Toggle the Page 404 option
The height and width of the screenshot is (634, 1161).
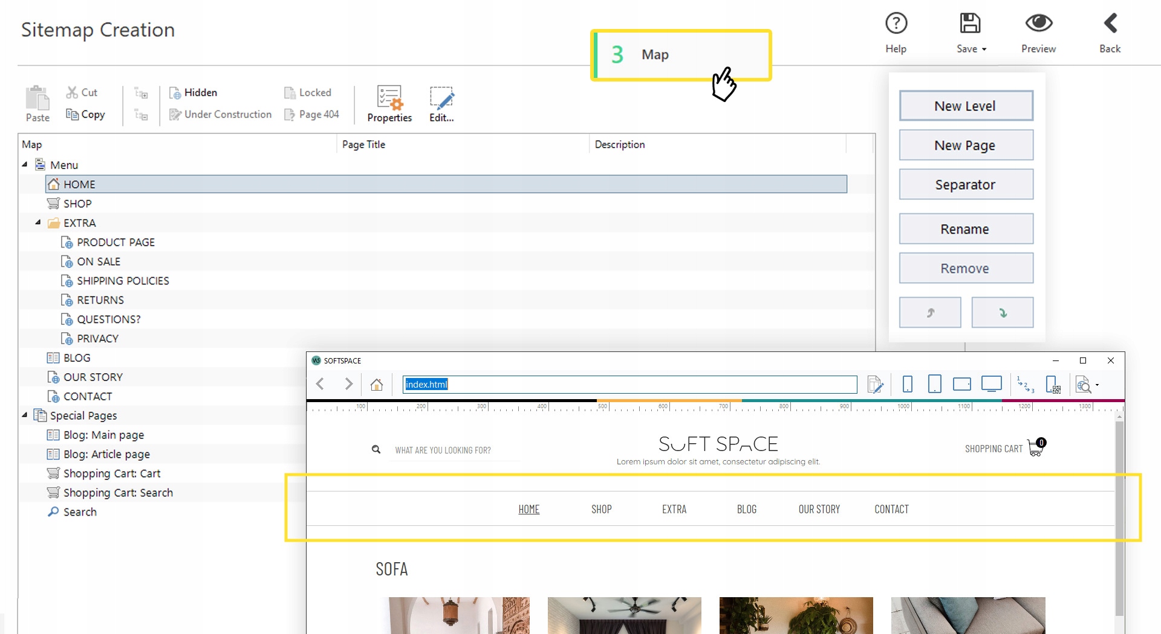pos(312,114)
